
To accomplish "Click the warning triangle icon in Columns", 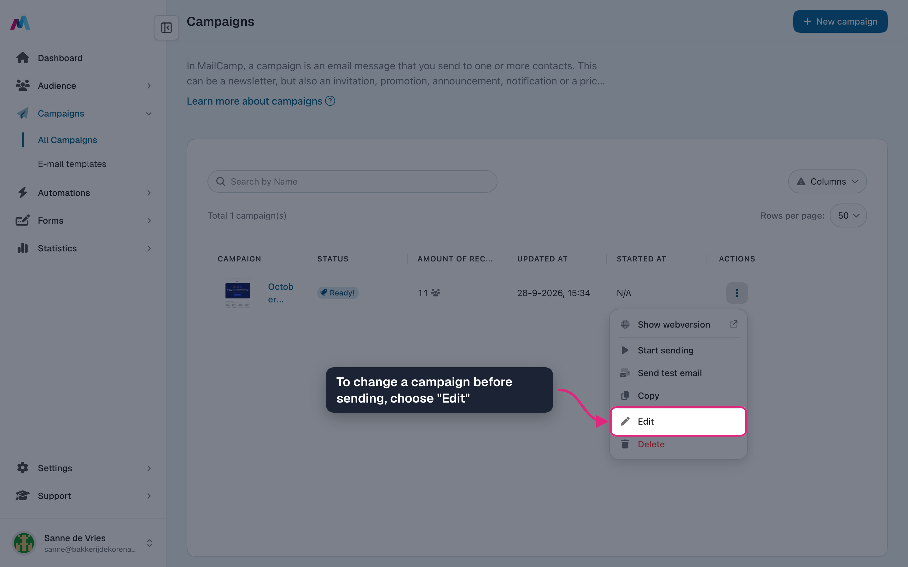I will [x=801, y=181].
